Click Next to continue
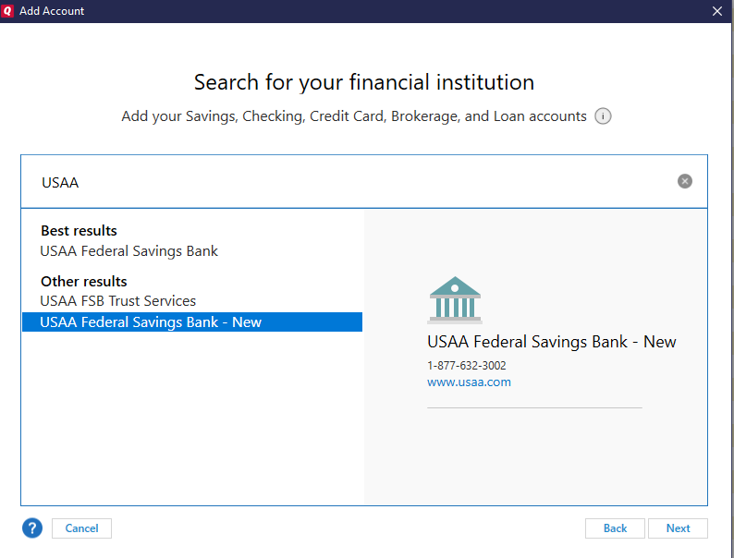Image resolution: width=734 pixels, height=558 pixels. pos(678,528)
